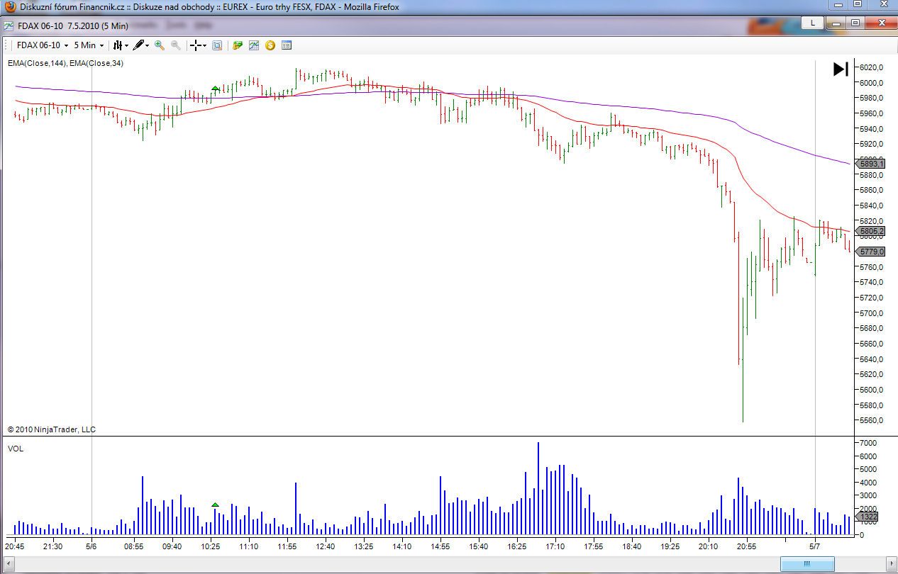The height and width of the screenshot is (574, 898).
Task: Open the chart Properties table icon
Action: (287, 45)
